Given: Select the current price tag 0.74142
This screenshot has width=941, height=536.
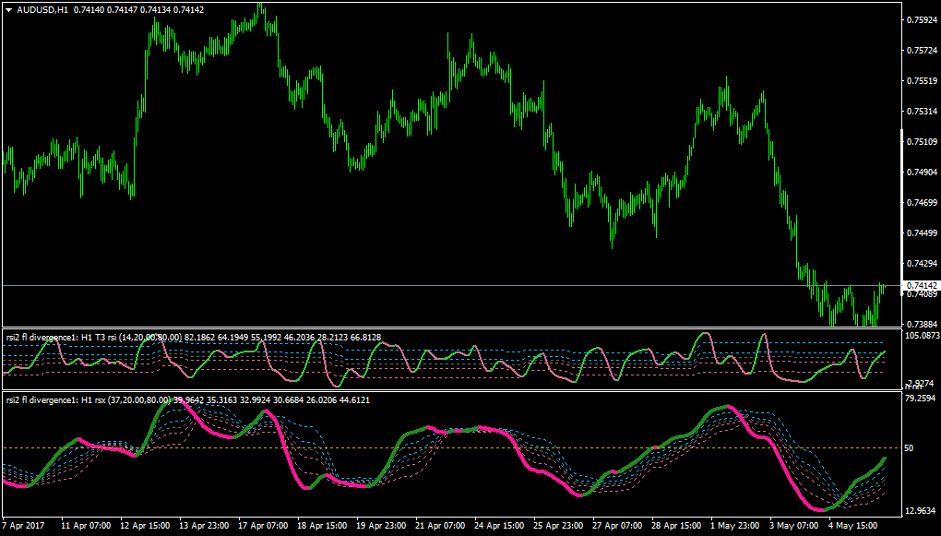Looking at the screenshot, I should click(922, 286).
